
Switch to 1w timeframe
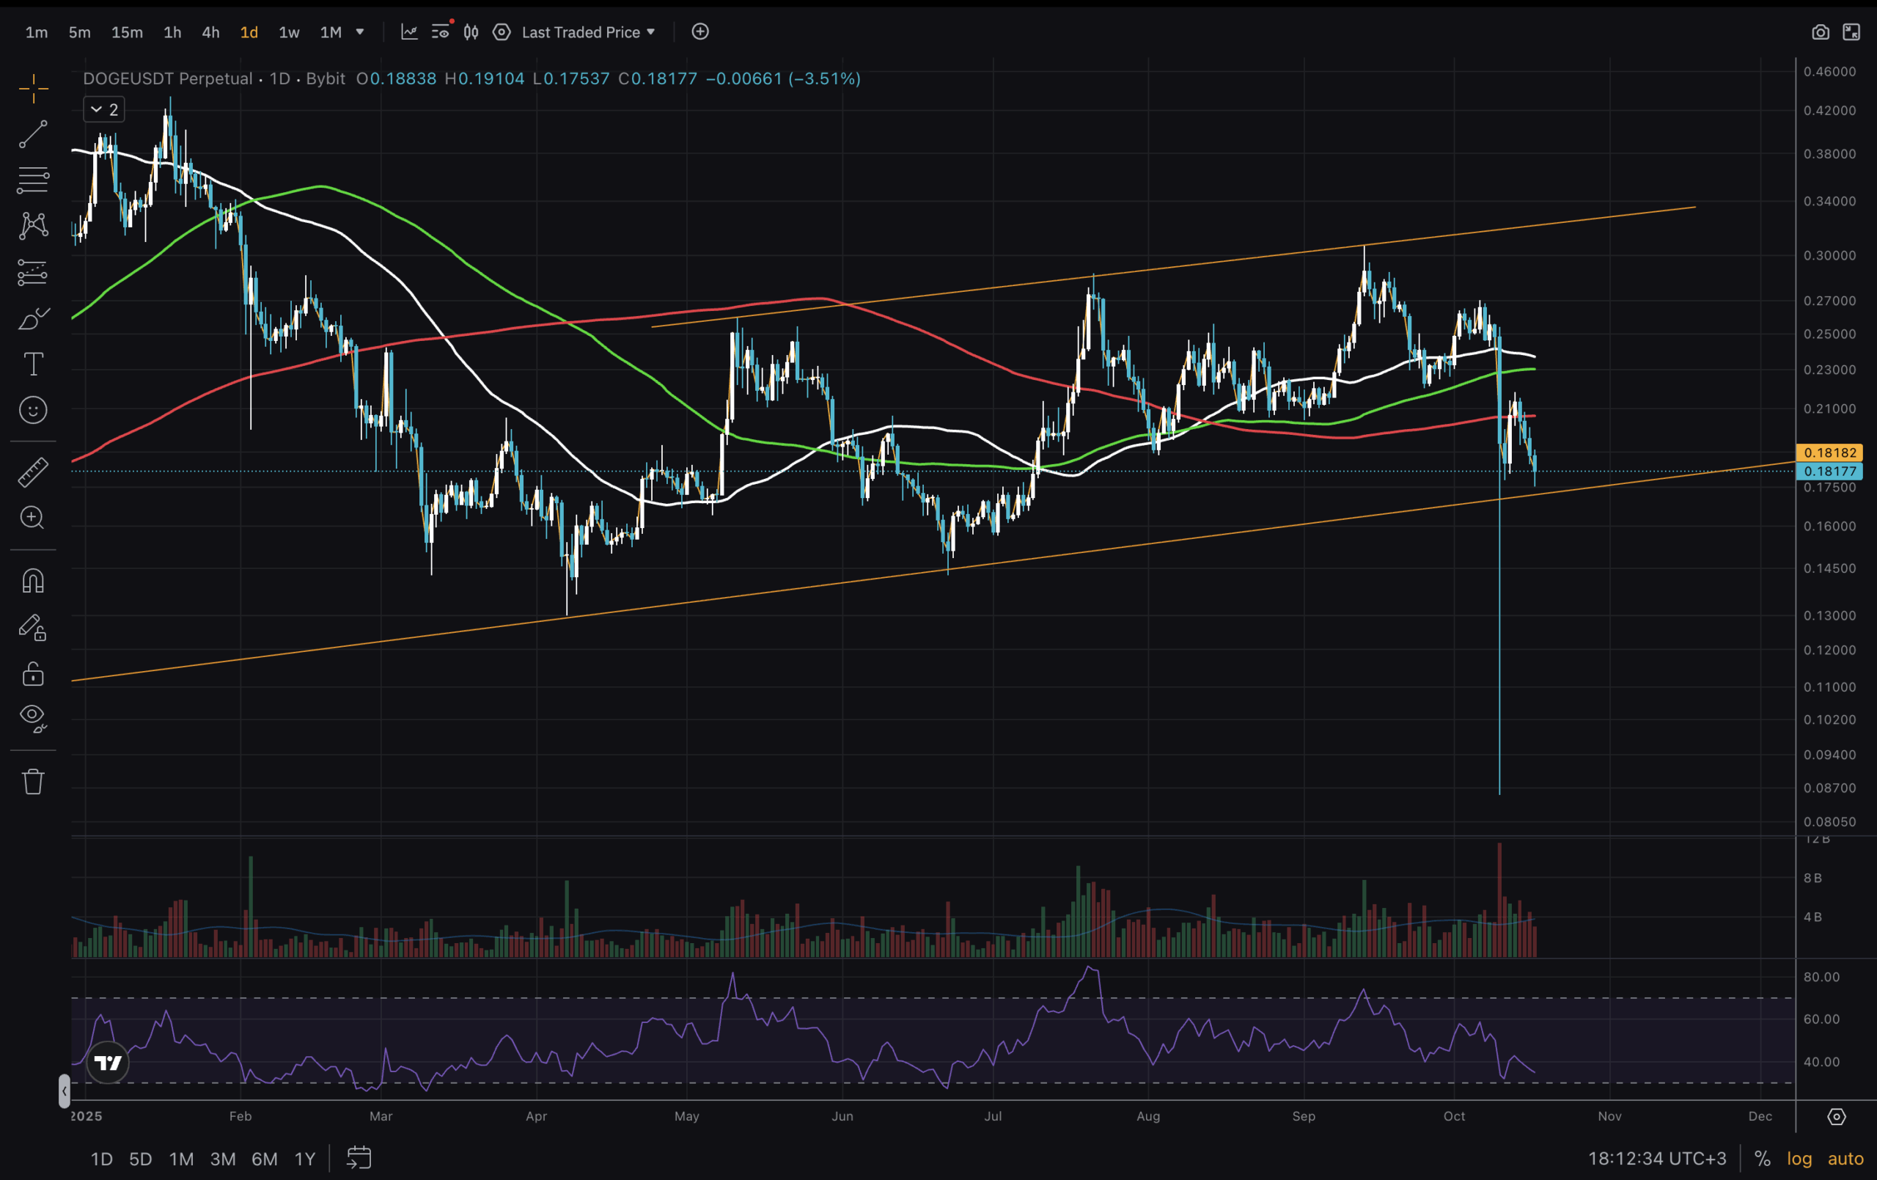coord(289,32)
